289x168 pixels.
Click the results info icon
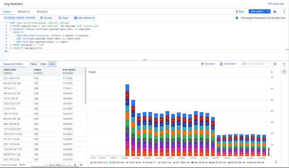275,64
